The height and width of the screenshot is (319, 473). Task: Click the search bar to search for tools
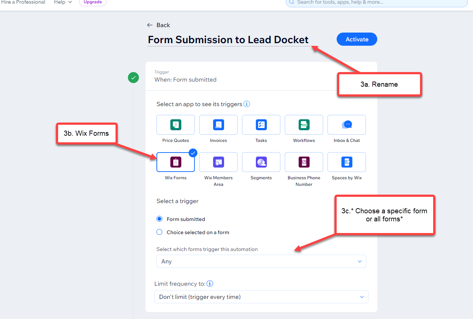click(x=376, y=3)
